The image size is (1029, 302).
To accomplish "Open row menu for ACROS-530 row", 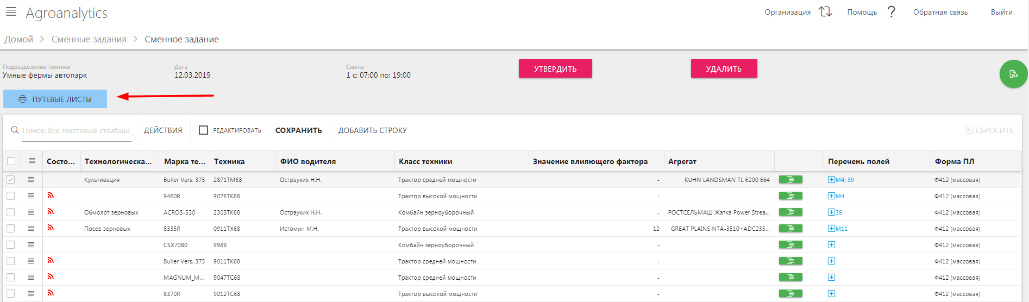I will click(31, 212).
